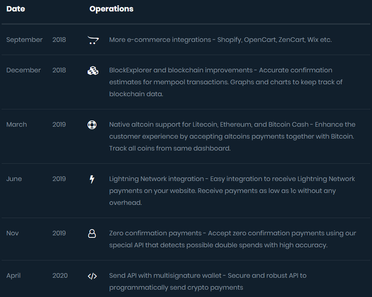Click the December month label

[23, 70]
